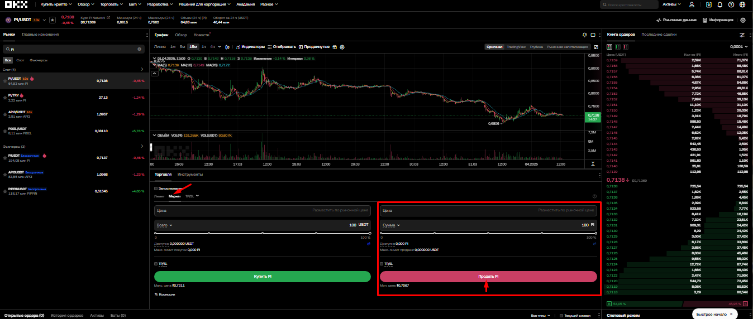The width and height of the screenshot is (753, 319).
Task: Open the Последние сделки tab
Action: coord(659,35)
